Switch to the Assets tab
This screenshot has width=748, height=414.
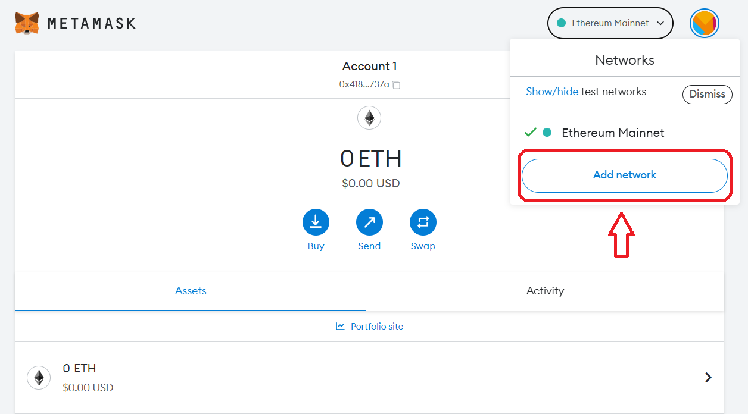[x=191, y=291]
